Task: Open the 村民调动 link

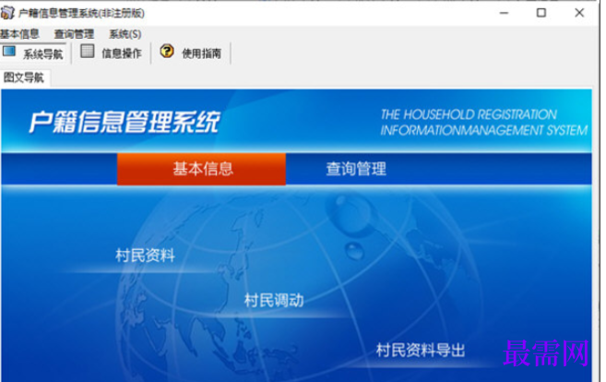Action: [274, 300]
